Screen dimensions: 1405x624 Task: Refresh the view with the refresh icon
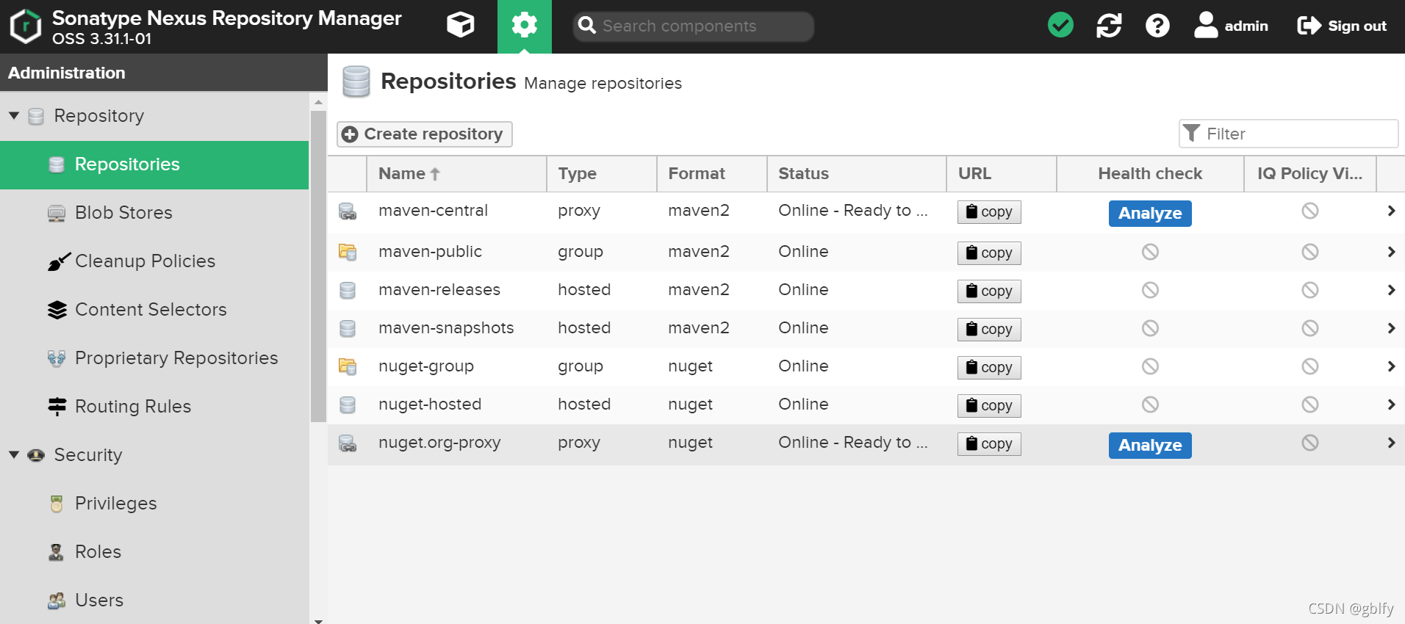pos(1109,26)
